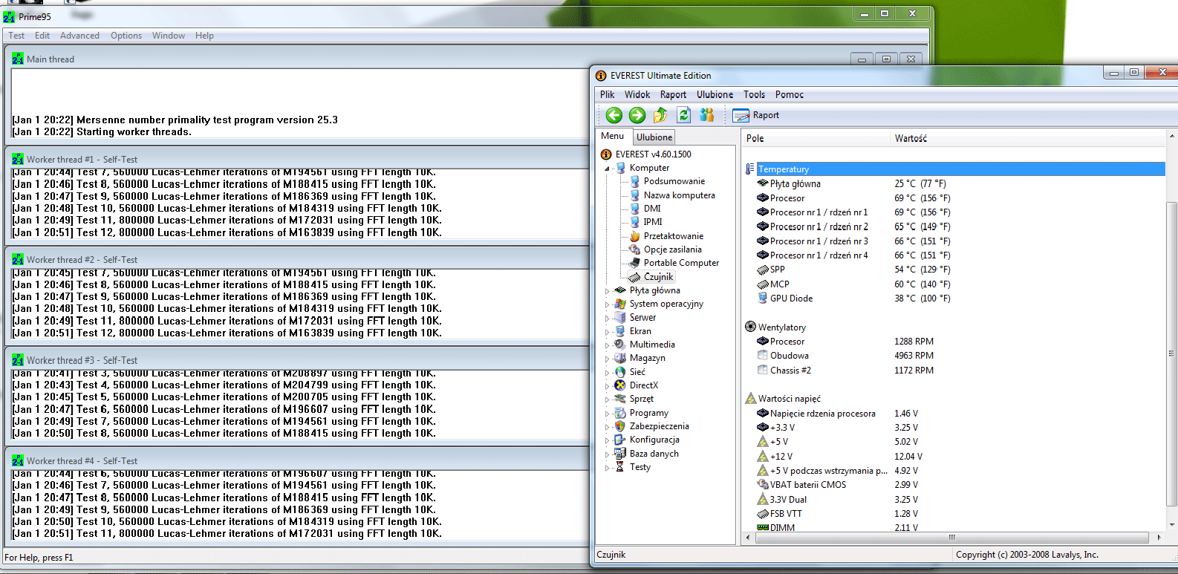Open the Test menu in Prime95
The width and height of the screenshot is (1178, 574).
16,36
